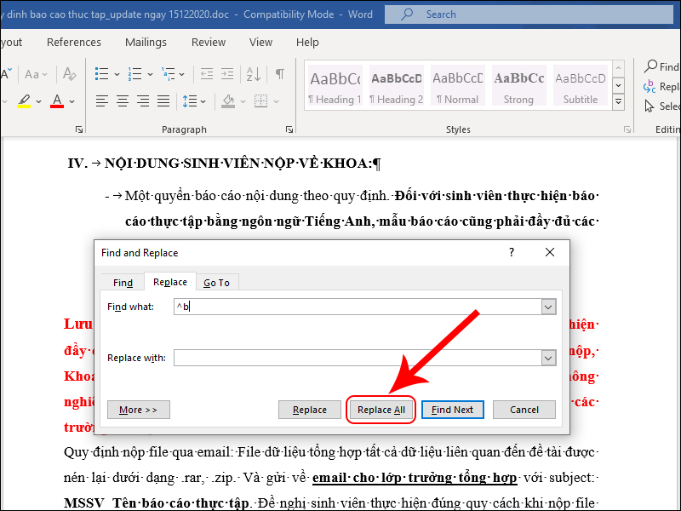Align text to the right
This screenshot has height=511, width=681.
[145, 101]
